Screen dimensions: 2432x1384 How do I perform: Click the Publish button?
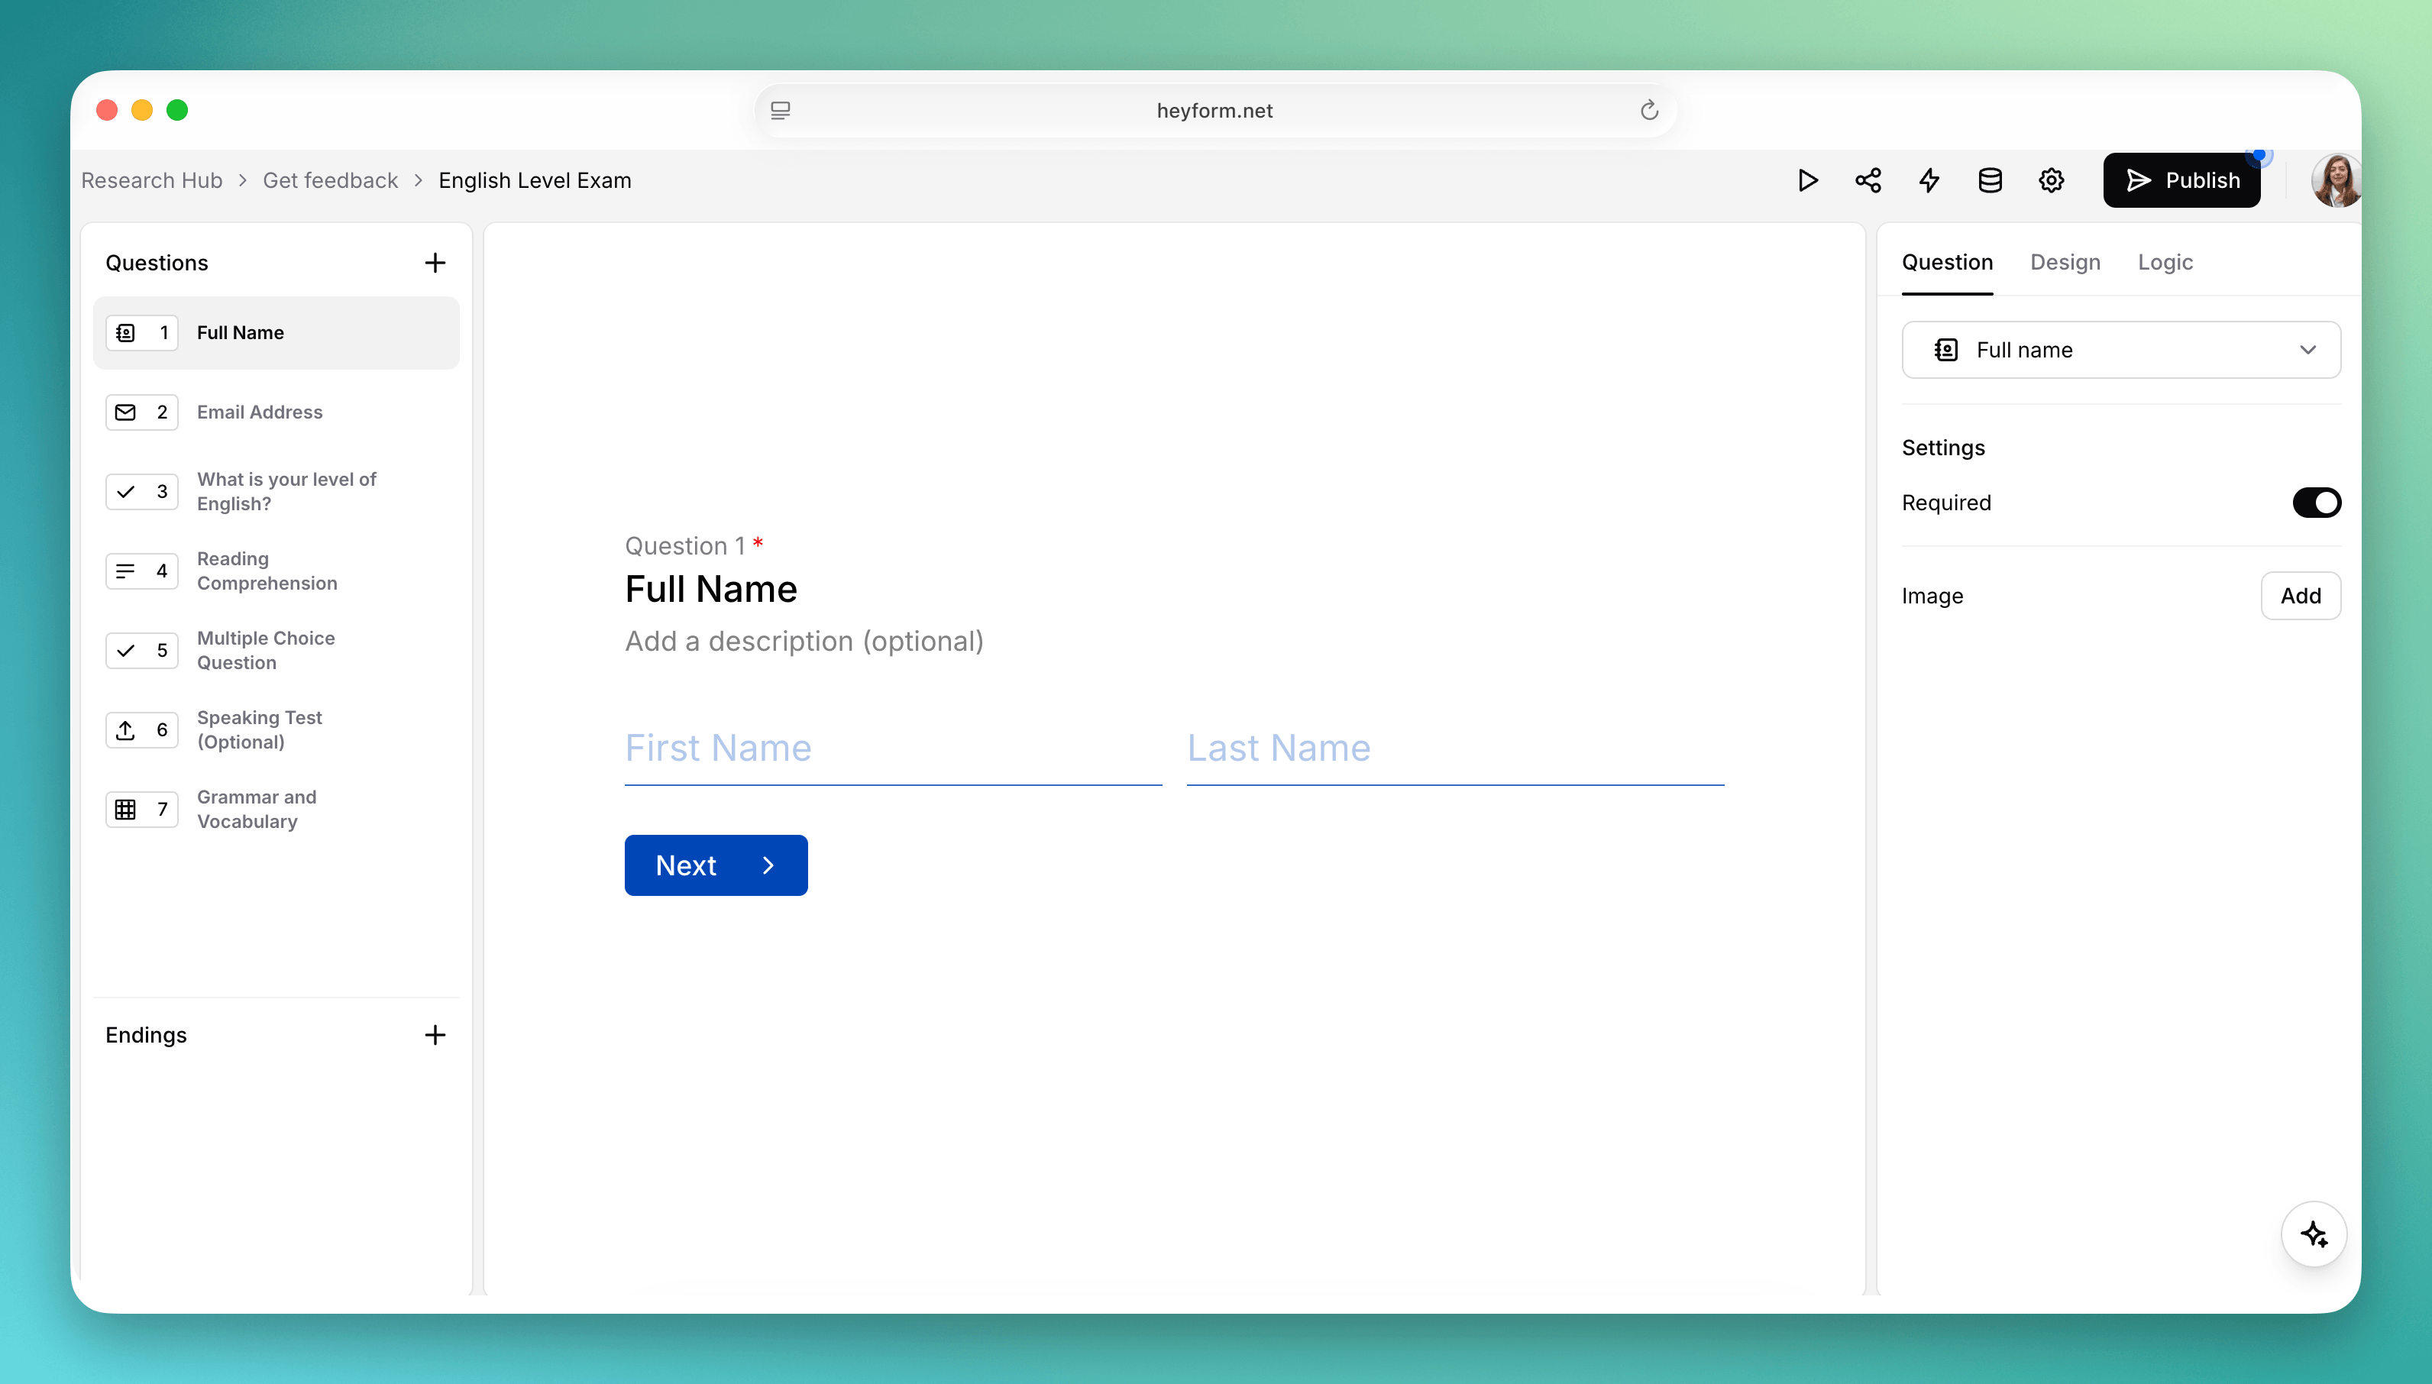[x=2181, y=180]
